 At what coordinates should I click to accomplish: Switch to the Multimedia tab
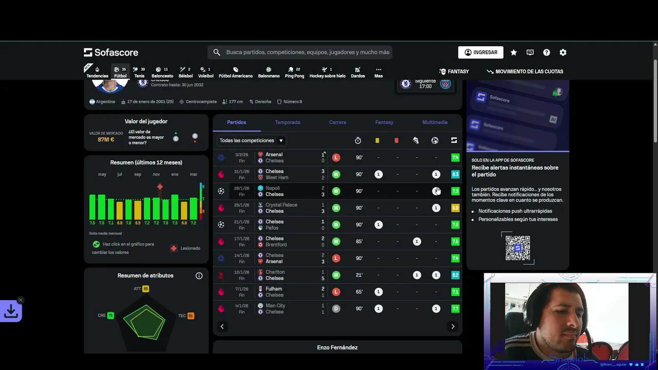[435, 122]
